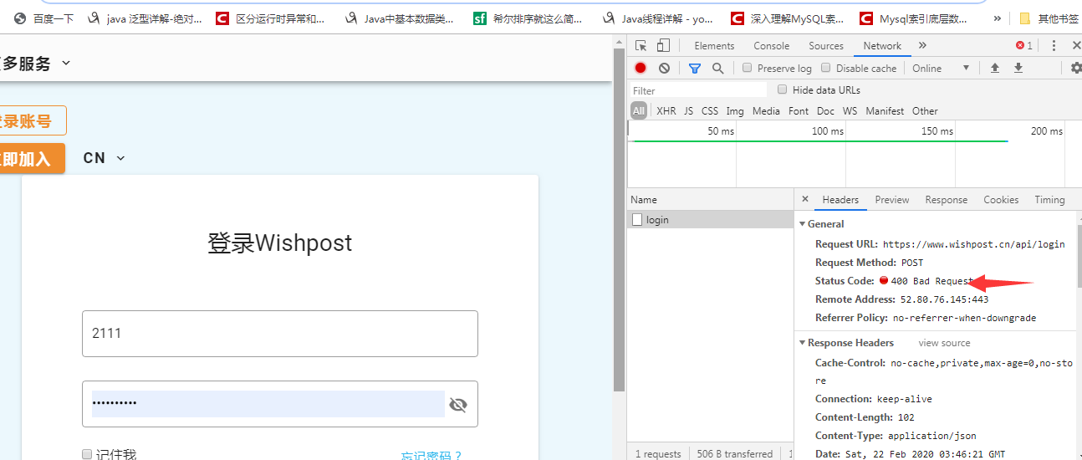The width and height of the screenshot is (1082, 460).
Task: Open the Preview tab
Action: click(x=892, y=200)
